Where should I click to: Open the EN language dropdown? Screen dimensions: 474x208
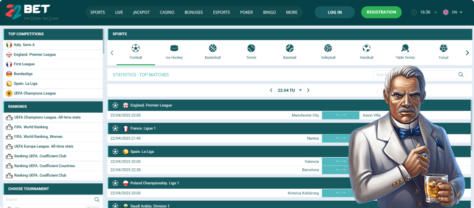[457, 13]
